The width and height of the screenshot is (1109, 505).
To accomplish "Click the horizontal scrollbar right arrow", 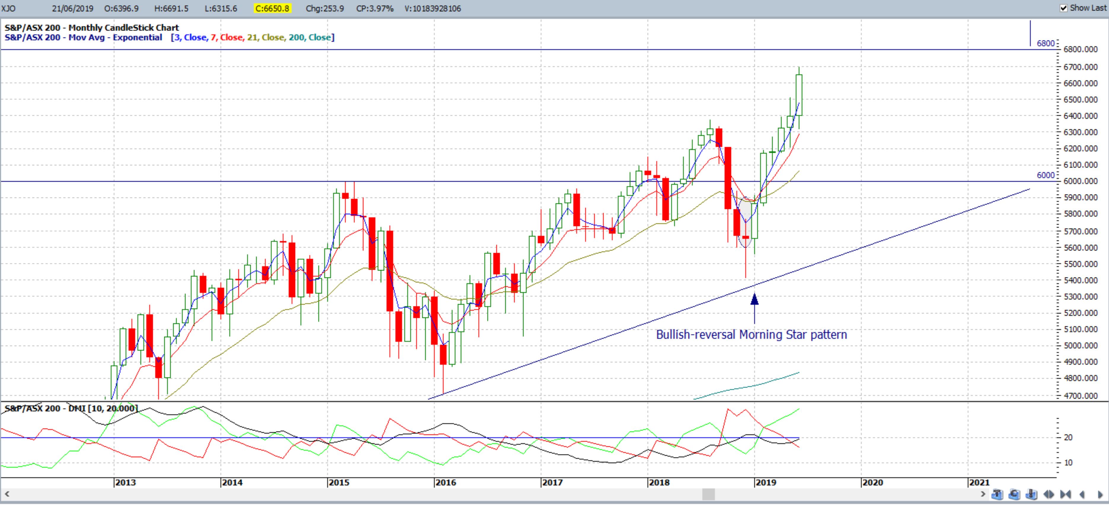I will tap(983, 494).
